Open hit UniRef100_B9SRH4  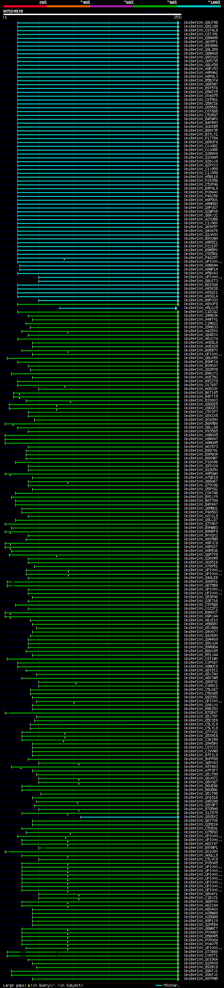(201, 46)
